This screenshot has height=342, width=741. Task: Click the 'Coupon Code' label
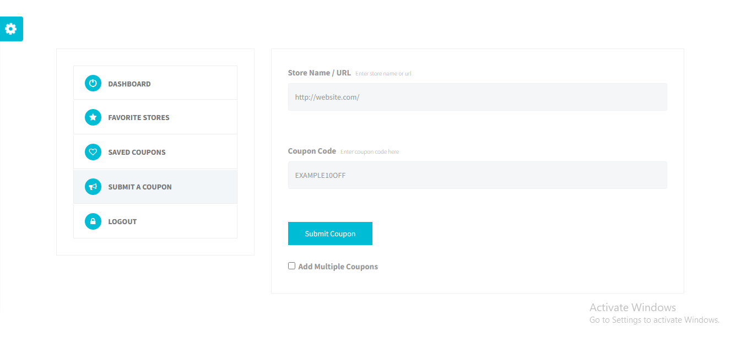312,151
